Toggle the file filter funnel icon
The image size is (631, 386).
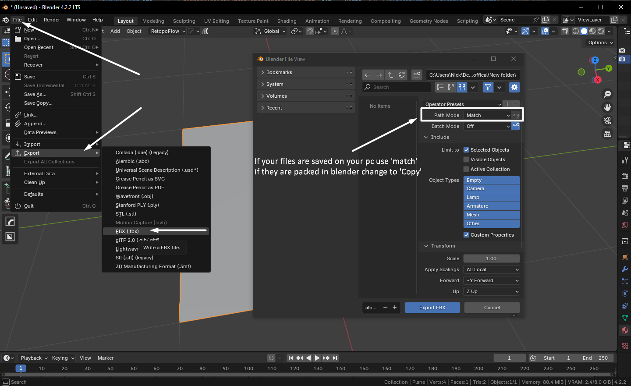coord(488,87)
